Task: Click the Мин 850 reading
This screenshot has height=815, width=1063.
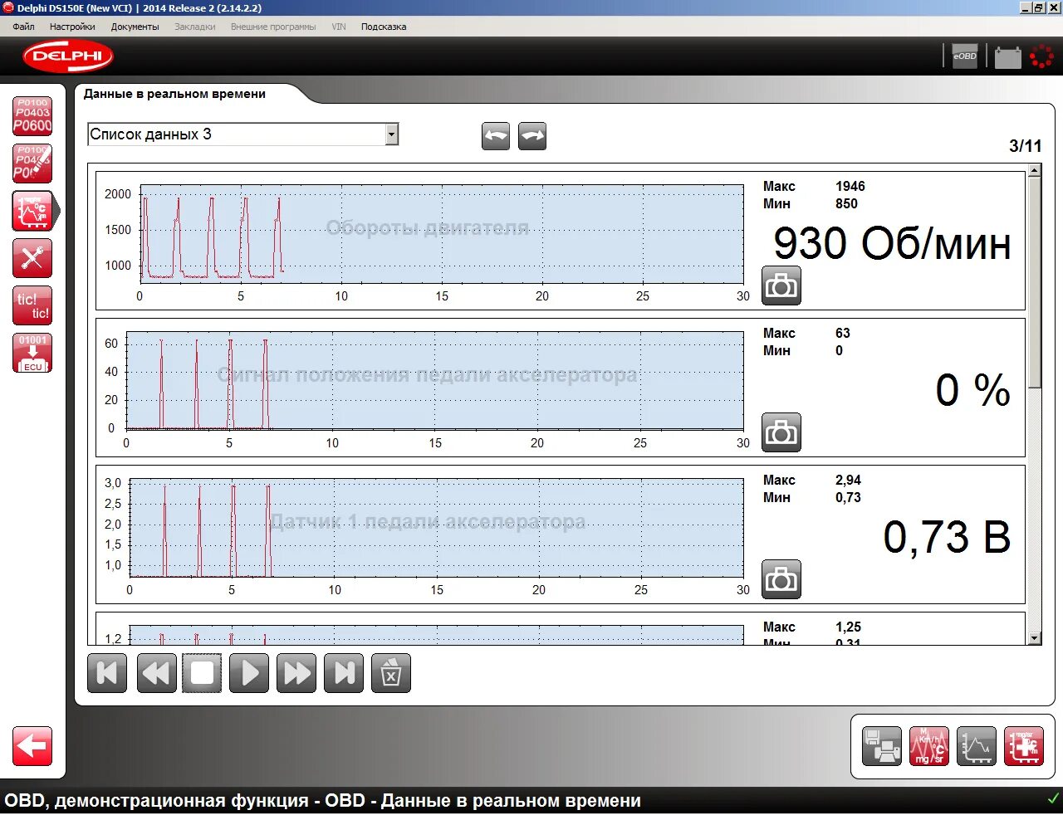Action: 811,203
